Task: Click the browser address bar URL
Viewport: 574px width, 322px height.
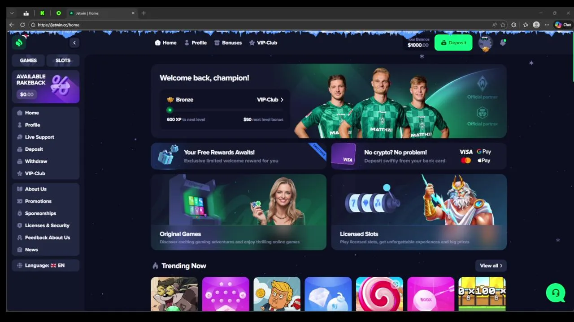Action: [x=59, y=25]
